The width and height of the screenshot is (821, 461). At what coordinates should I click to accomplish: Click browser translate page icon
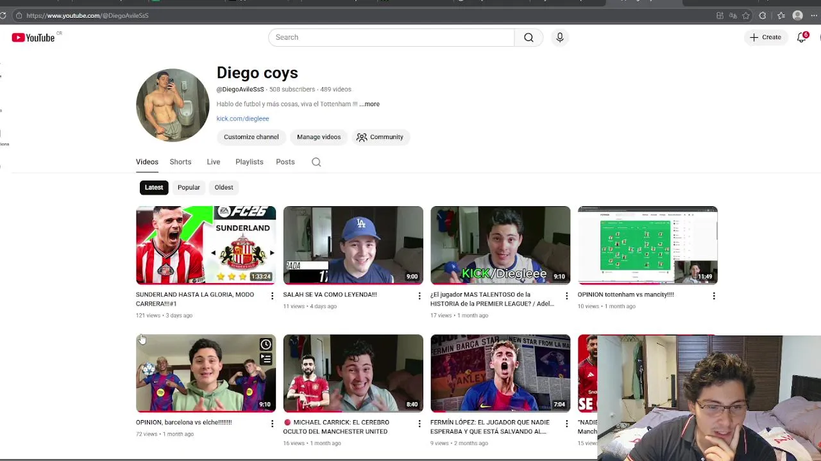click(x=733, y=15)
